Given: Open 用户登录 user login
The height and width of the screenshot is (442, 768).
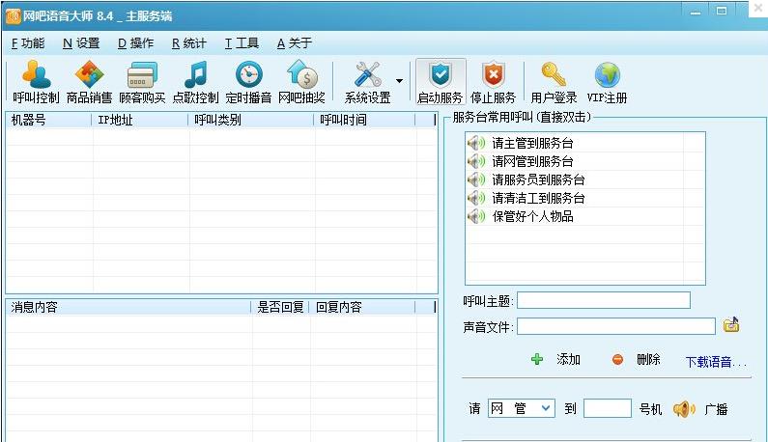Looking at the screenshot, I should [x=554, y=82].
